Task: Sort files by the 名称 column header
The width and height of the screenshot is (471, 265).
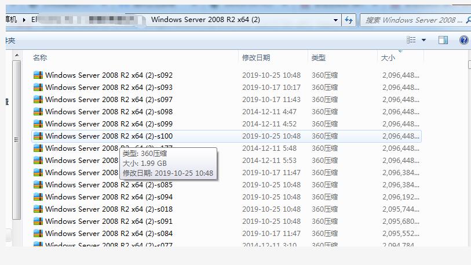Action: coord(40,58)
